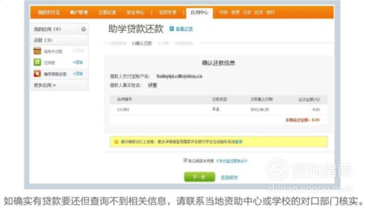Click the 还款 quick link in header
Viewport: 366px width, 208px height.
coord(247,12)
